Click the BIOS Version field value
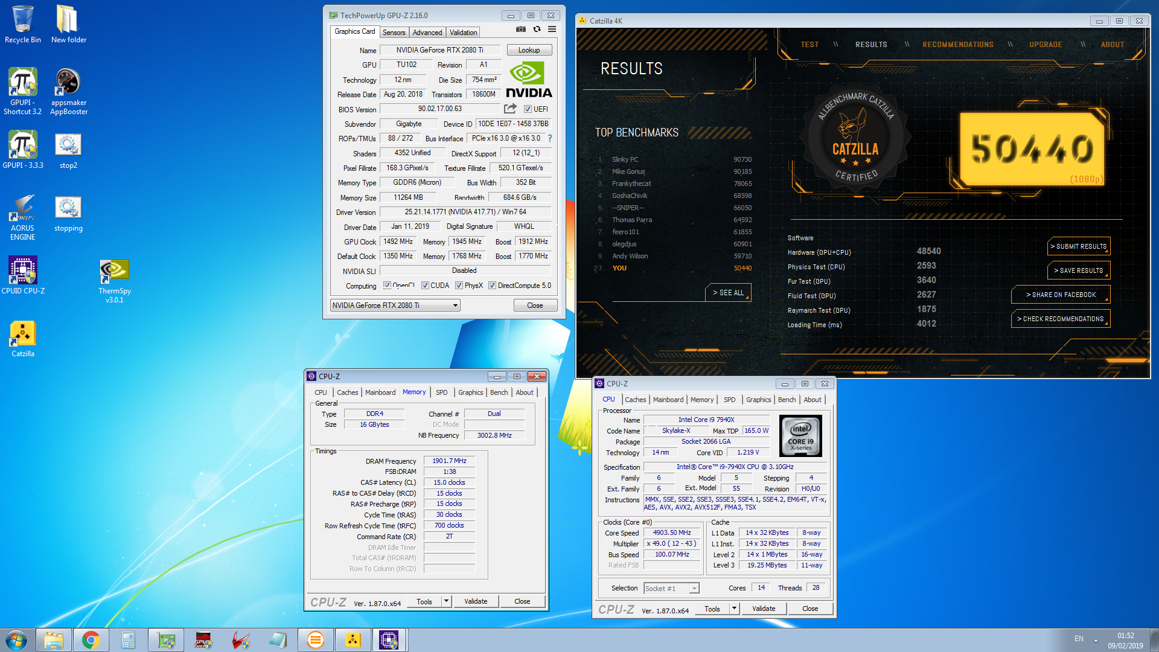The height and width of the screenshot is (652, 1159). click(x=440, y=109)
